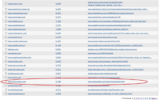Select checkbox for www.wq365.com.cn
161x101 pixels.
click(6, 45)
